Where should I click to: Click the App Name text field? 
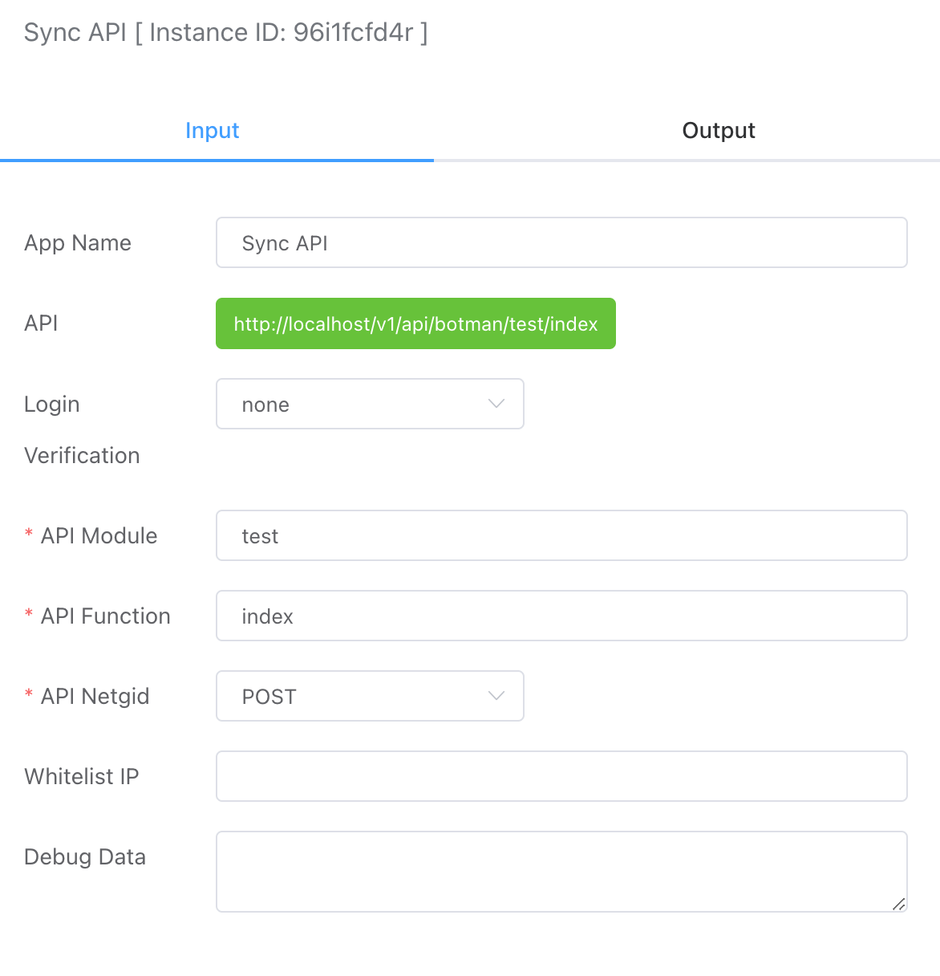[561, 243]
